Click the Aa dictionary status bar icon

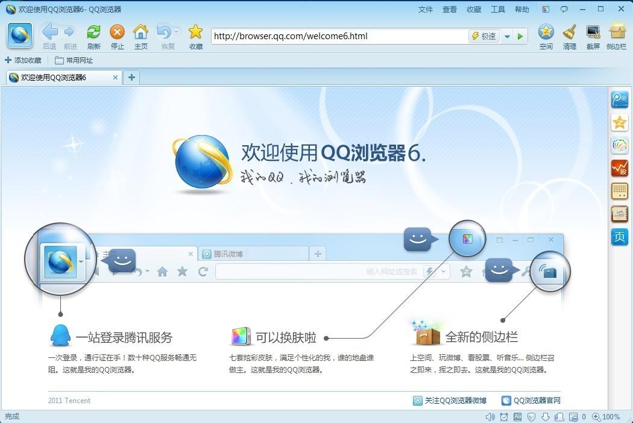click(517, 416)
